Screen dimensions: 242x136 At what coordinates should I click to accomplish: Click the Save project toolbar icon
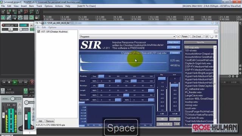click(x=14, y=12)
